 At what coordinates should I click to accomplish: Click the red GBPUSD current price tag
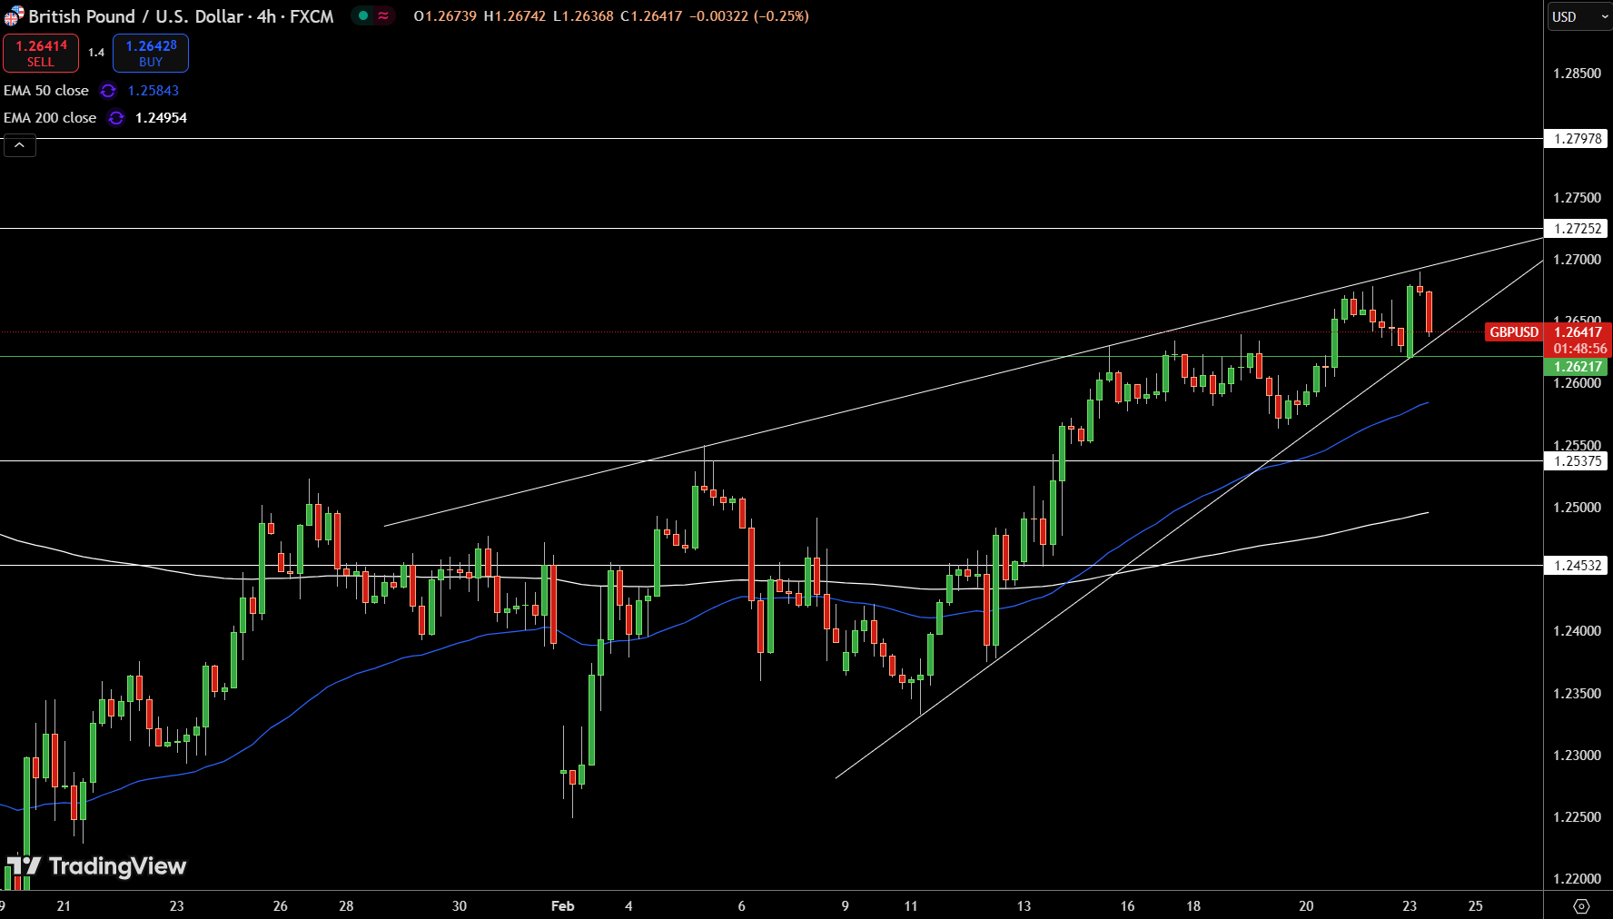(1514, 332)
